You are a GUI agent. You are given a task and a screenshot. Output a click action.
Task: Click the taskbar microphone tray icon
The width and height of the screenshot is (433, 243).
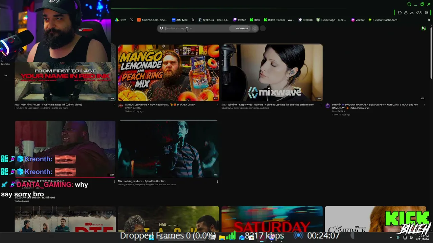coord(398,238)
